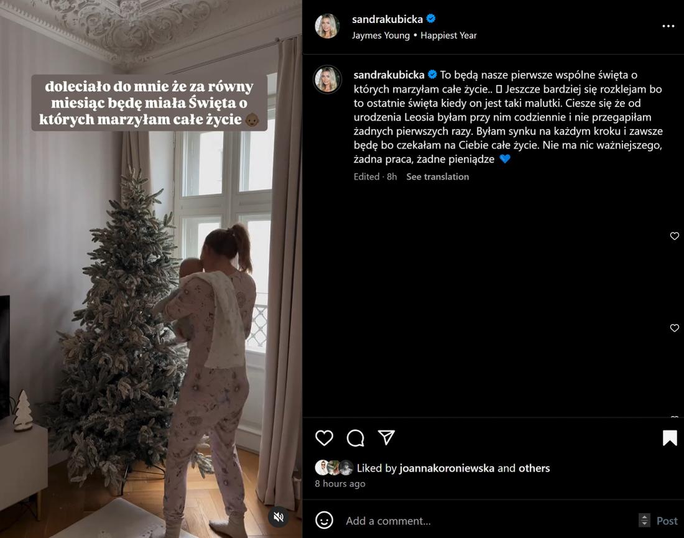Click the stepper arrows beside Post
The image size is (684, 538).
[644, 520]
